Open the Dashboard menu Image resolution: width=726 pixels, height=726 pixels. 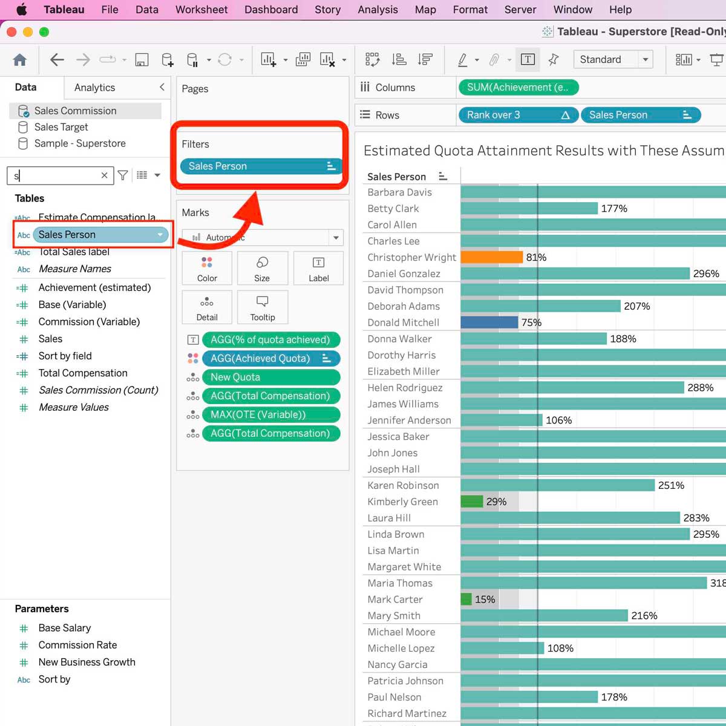(x=270, y=9)
